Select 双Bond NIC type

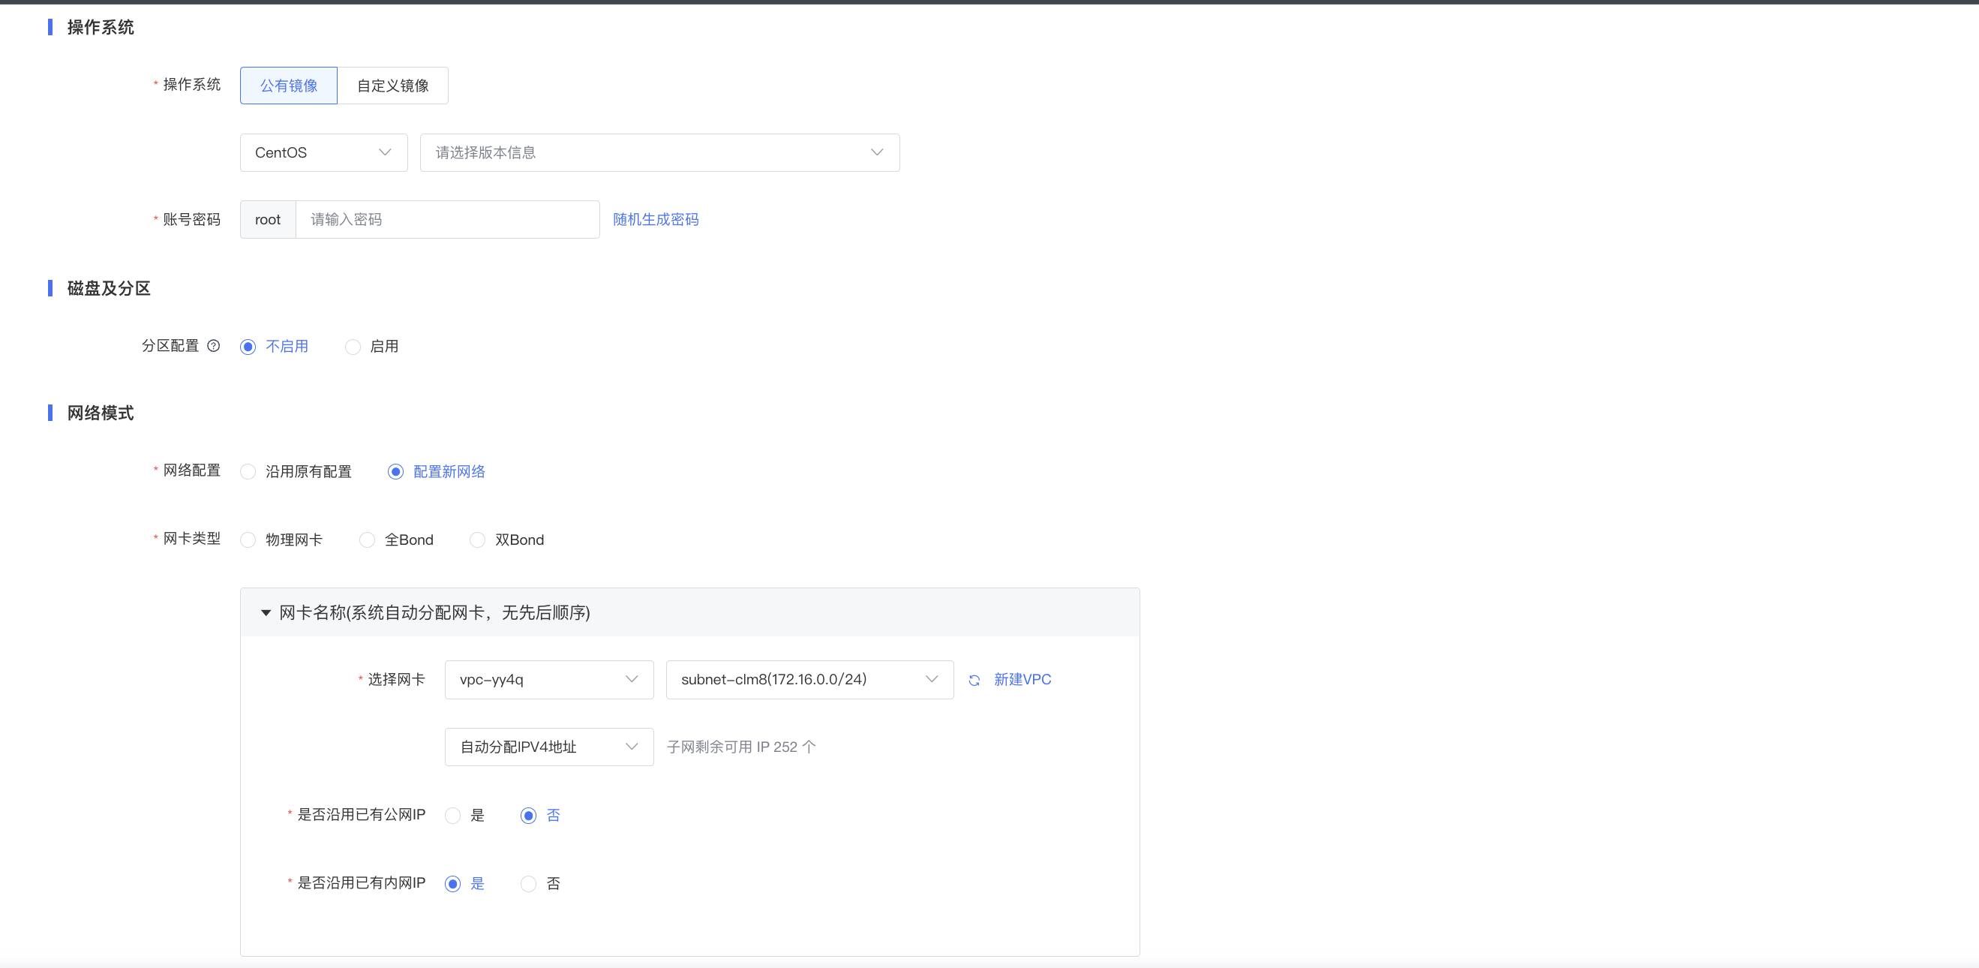[478, 540]
